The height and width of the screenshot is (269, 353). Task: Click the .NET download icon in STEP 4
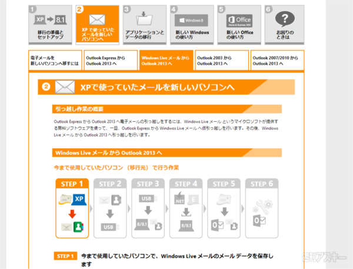[x=179, y=198]
